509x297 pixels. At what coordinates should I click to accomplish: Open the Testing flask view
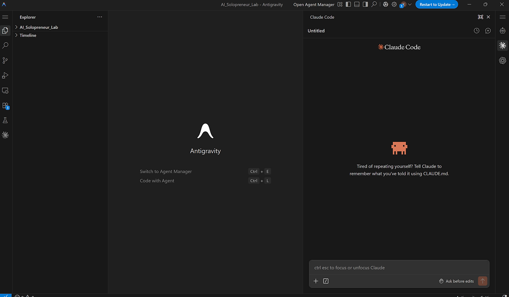point(5,120)
